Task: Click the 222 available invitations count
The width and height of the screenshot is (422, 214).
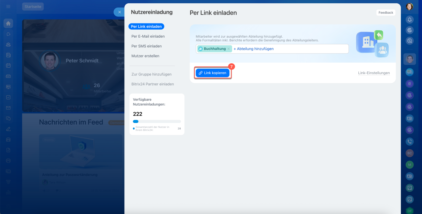Action: click(137, 114)
